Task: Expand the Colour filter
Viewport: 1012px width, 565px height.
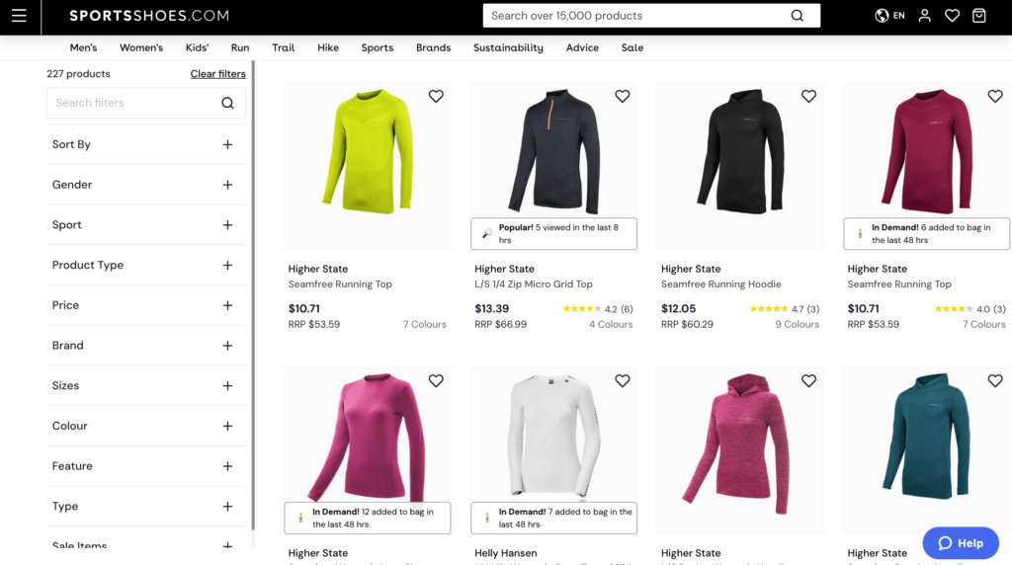Action: click(146, 426)
